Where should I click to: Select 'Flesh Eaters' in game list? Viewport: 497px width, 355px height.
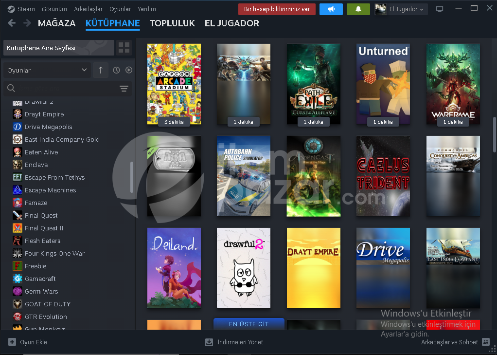pyautogui.click(x=42, y=241)
